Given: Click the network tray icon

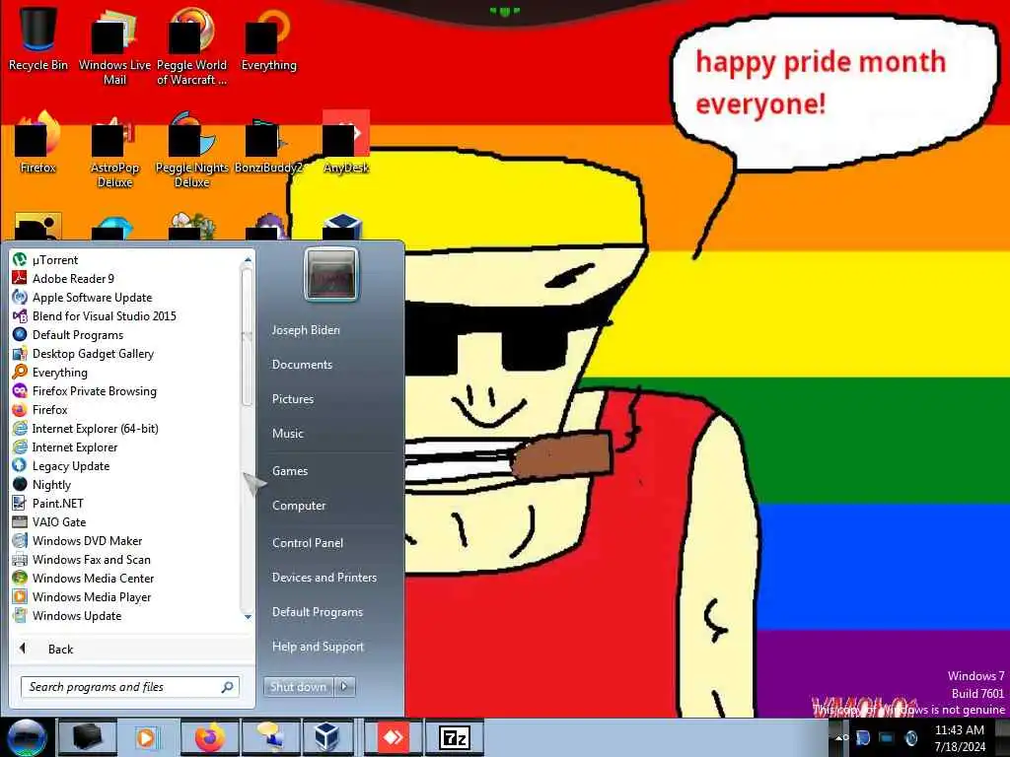Looking at the screenshot, I should 887,737.
